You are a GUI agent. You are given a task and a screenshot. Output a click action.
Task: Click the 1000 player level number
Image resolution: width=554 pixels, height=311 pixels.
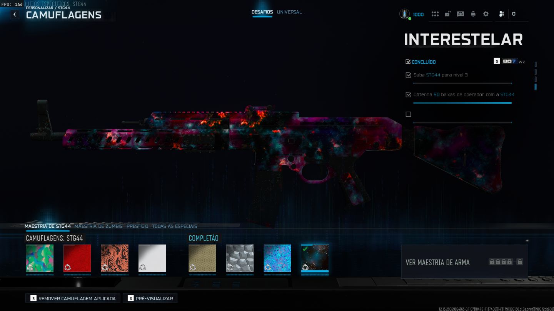(418, 14)
